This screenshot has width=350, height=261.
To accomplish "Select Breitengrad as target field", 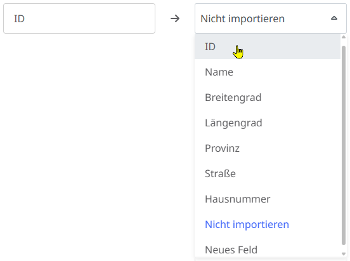I will 268,97.
